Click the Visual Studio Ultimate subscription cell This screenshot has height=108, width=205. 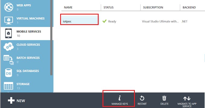coord(160,22)
